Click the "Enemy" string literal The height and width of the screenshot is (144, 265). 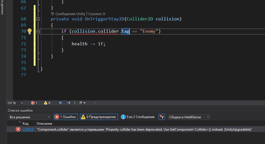(149, 31)
